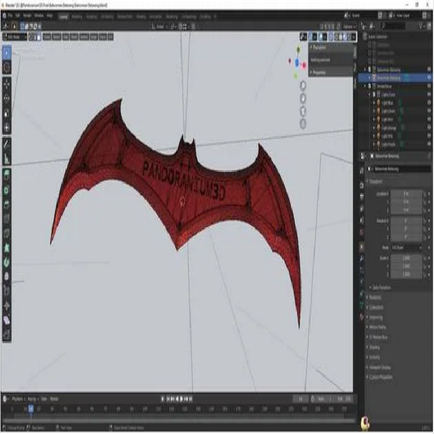The image size is (434, 434).
Task: Open the Edit Mode interaction dropdown
Action: (15, 37)
